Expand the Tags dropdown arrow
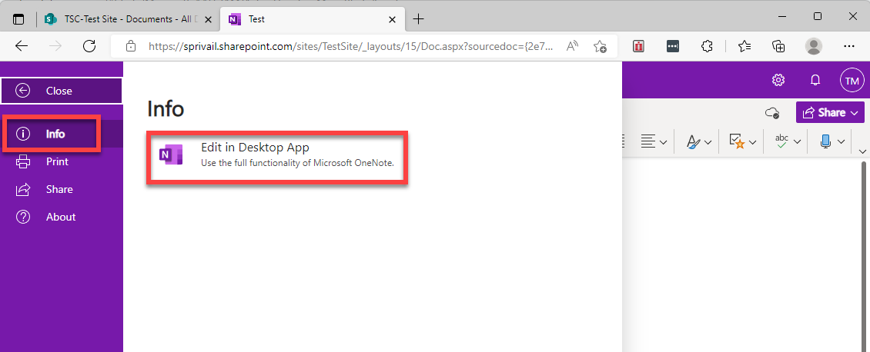Viewport: 870px width, 352px height. coord(752,142)
